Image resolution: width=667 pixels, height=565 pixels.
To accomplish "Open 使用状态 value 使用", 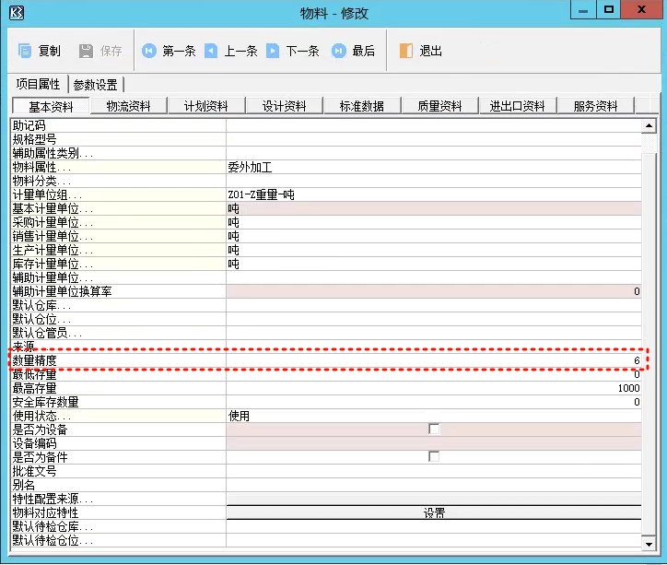I will pyautogui.click(x=434, y=416).
